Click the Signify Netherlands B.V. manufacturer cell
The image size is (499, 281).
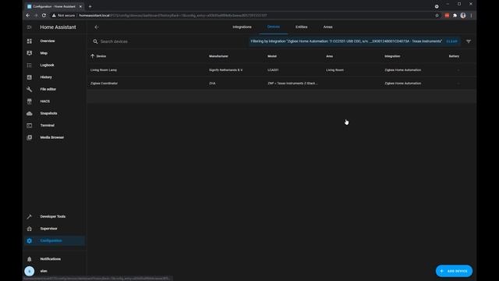pos(225,70)
